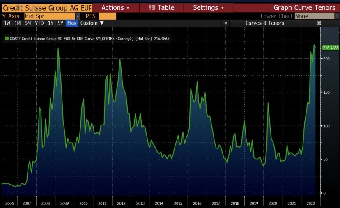Click the Lower Chart label
The width and height of the screenshot is (340, 208).
coord(276,16)
